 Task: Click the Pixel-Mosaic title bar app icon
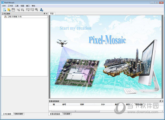(x=2, y=2)
